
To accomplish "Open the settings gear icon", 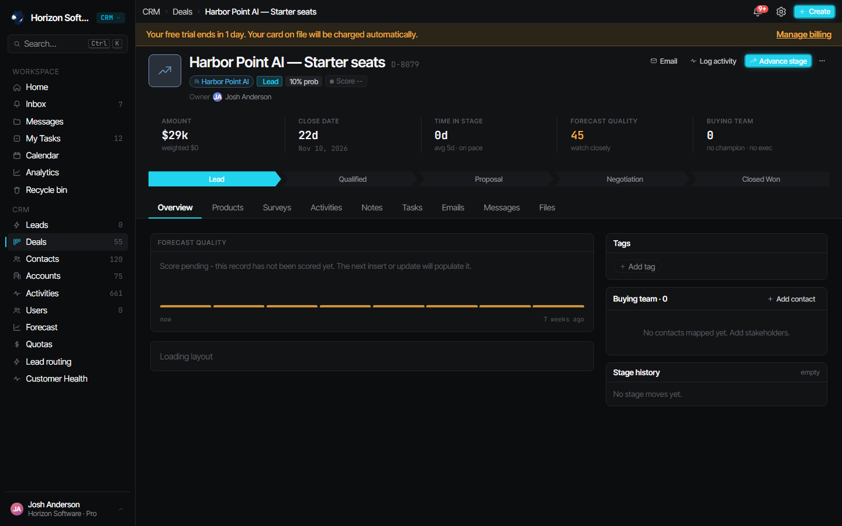I will 781,12.
